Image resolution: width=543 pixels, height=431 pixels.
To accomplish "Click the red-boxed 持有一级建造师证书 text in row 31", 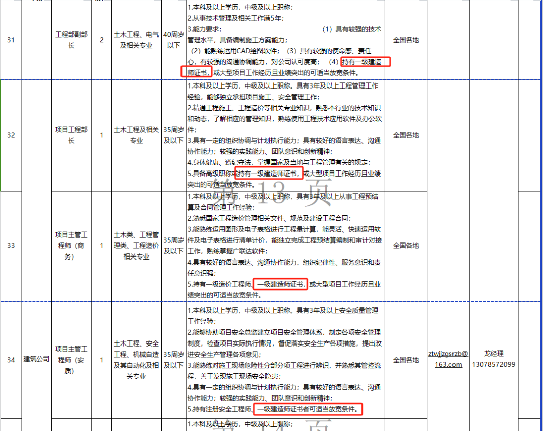I will point(360,62).
